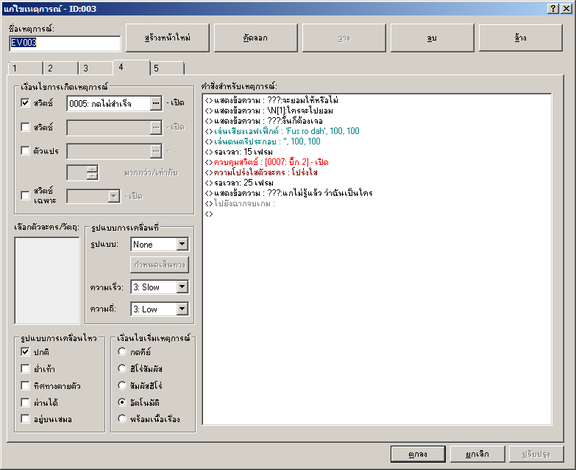The width and height of the screenshot is (576, 470).
Task: Open the ความถี่ frequency dropdown showing 3: Low
Action: tap(182, 309)
